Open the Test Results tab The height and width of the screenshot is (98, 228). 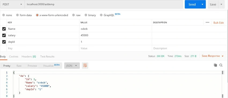pos(47,56)
